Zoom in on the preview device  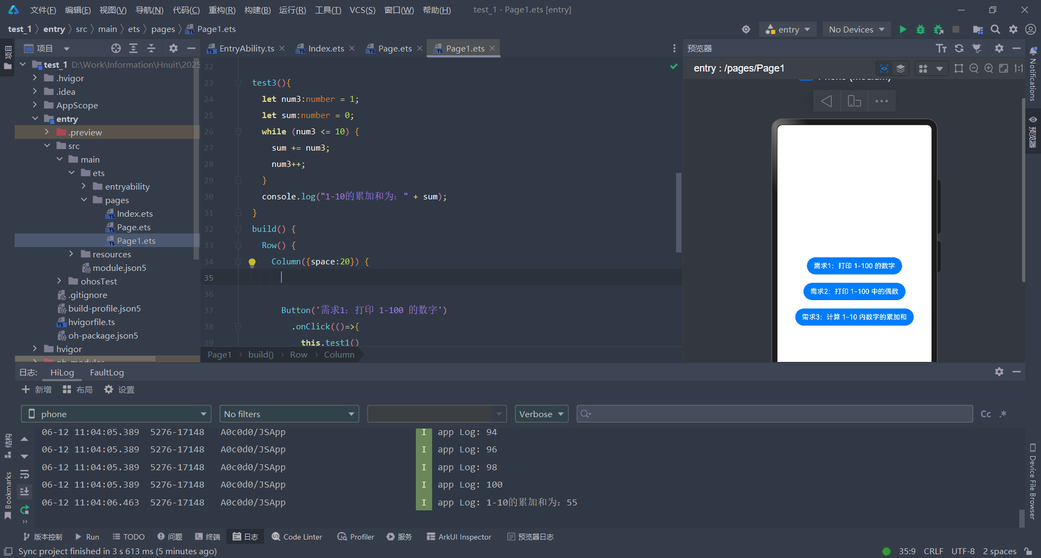[x=988, y=68]
